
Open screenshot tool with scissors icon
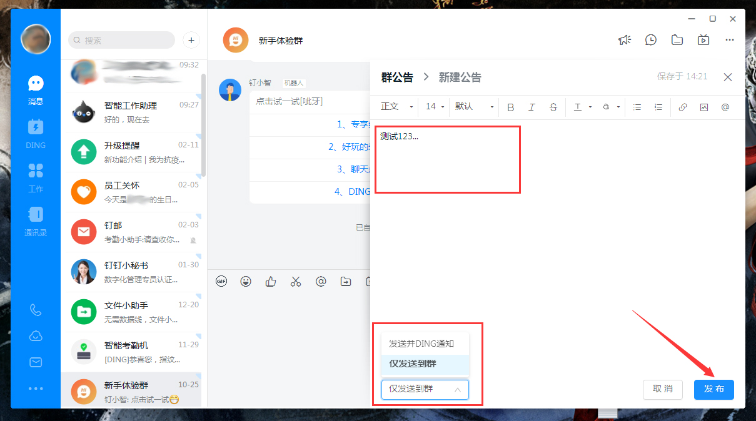295,281
